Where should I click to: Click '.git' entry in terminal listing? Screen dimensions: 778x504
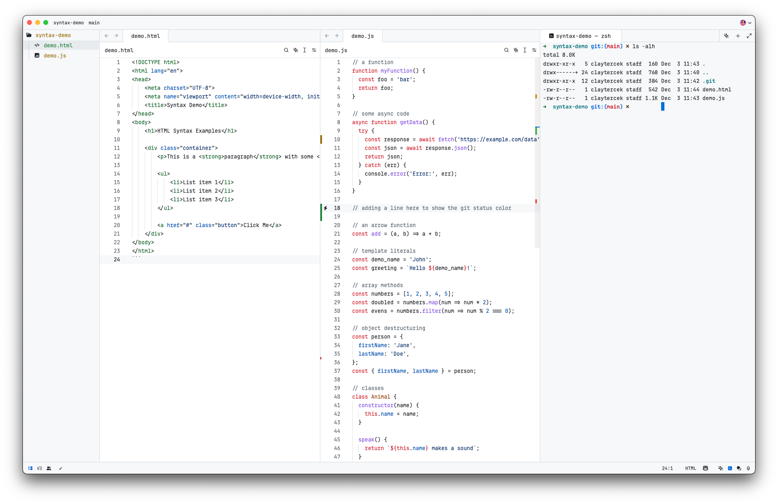(709, 81)
